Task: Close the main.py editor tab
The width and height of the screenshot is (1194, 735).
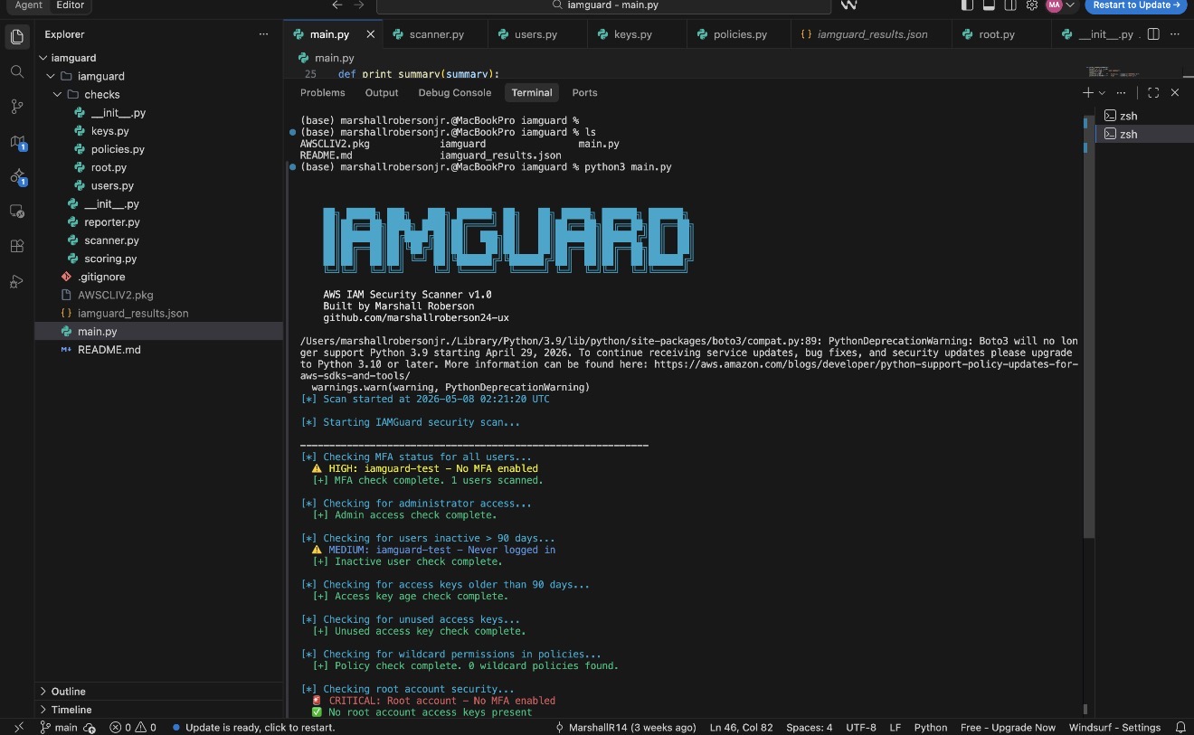Action: tap(370, 34)
